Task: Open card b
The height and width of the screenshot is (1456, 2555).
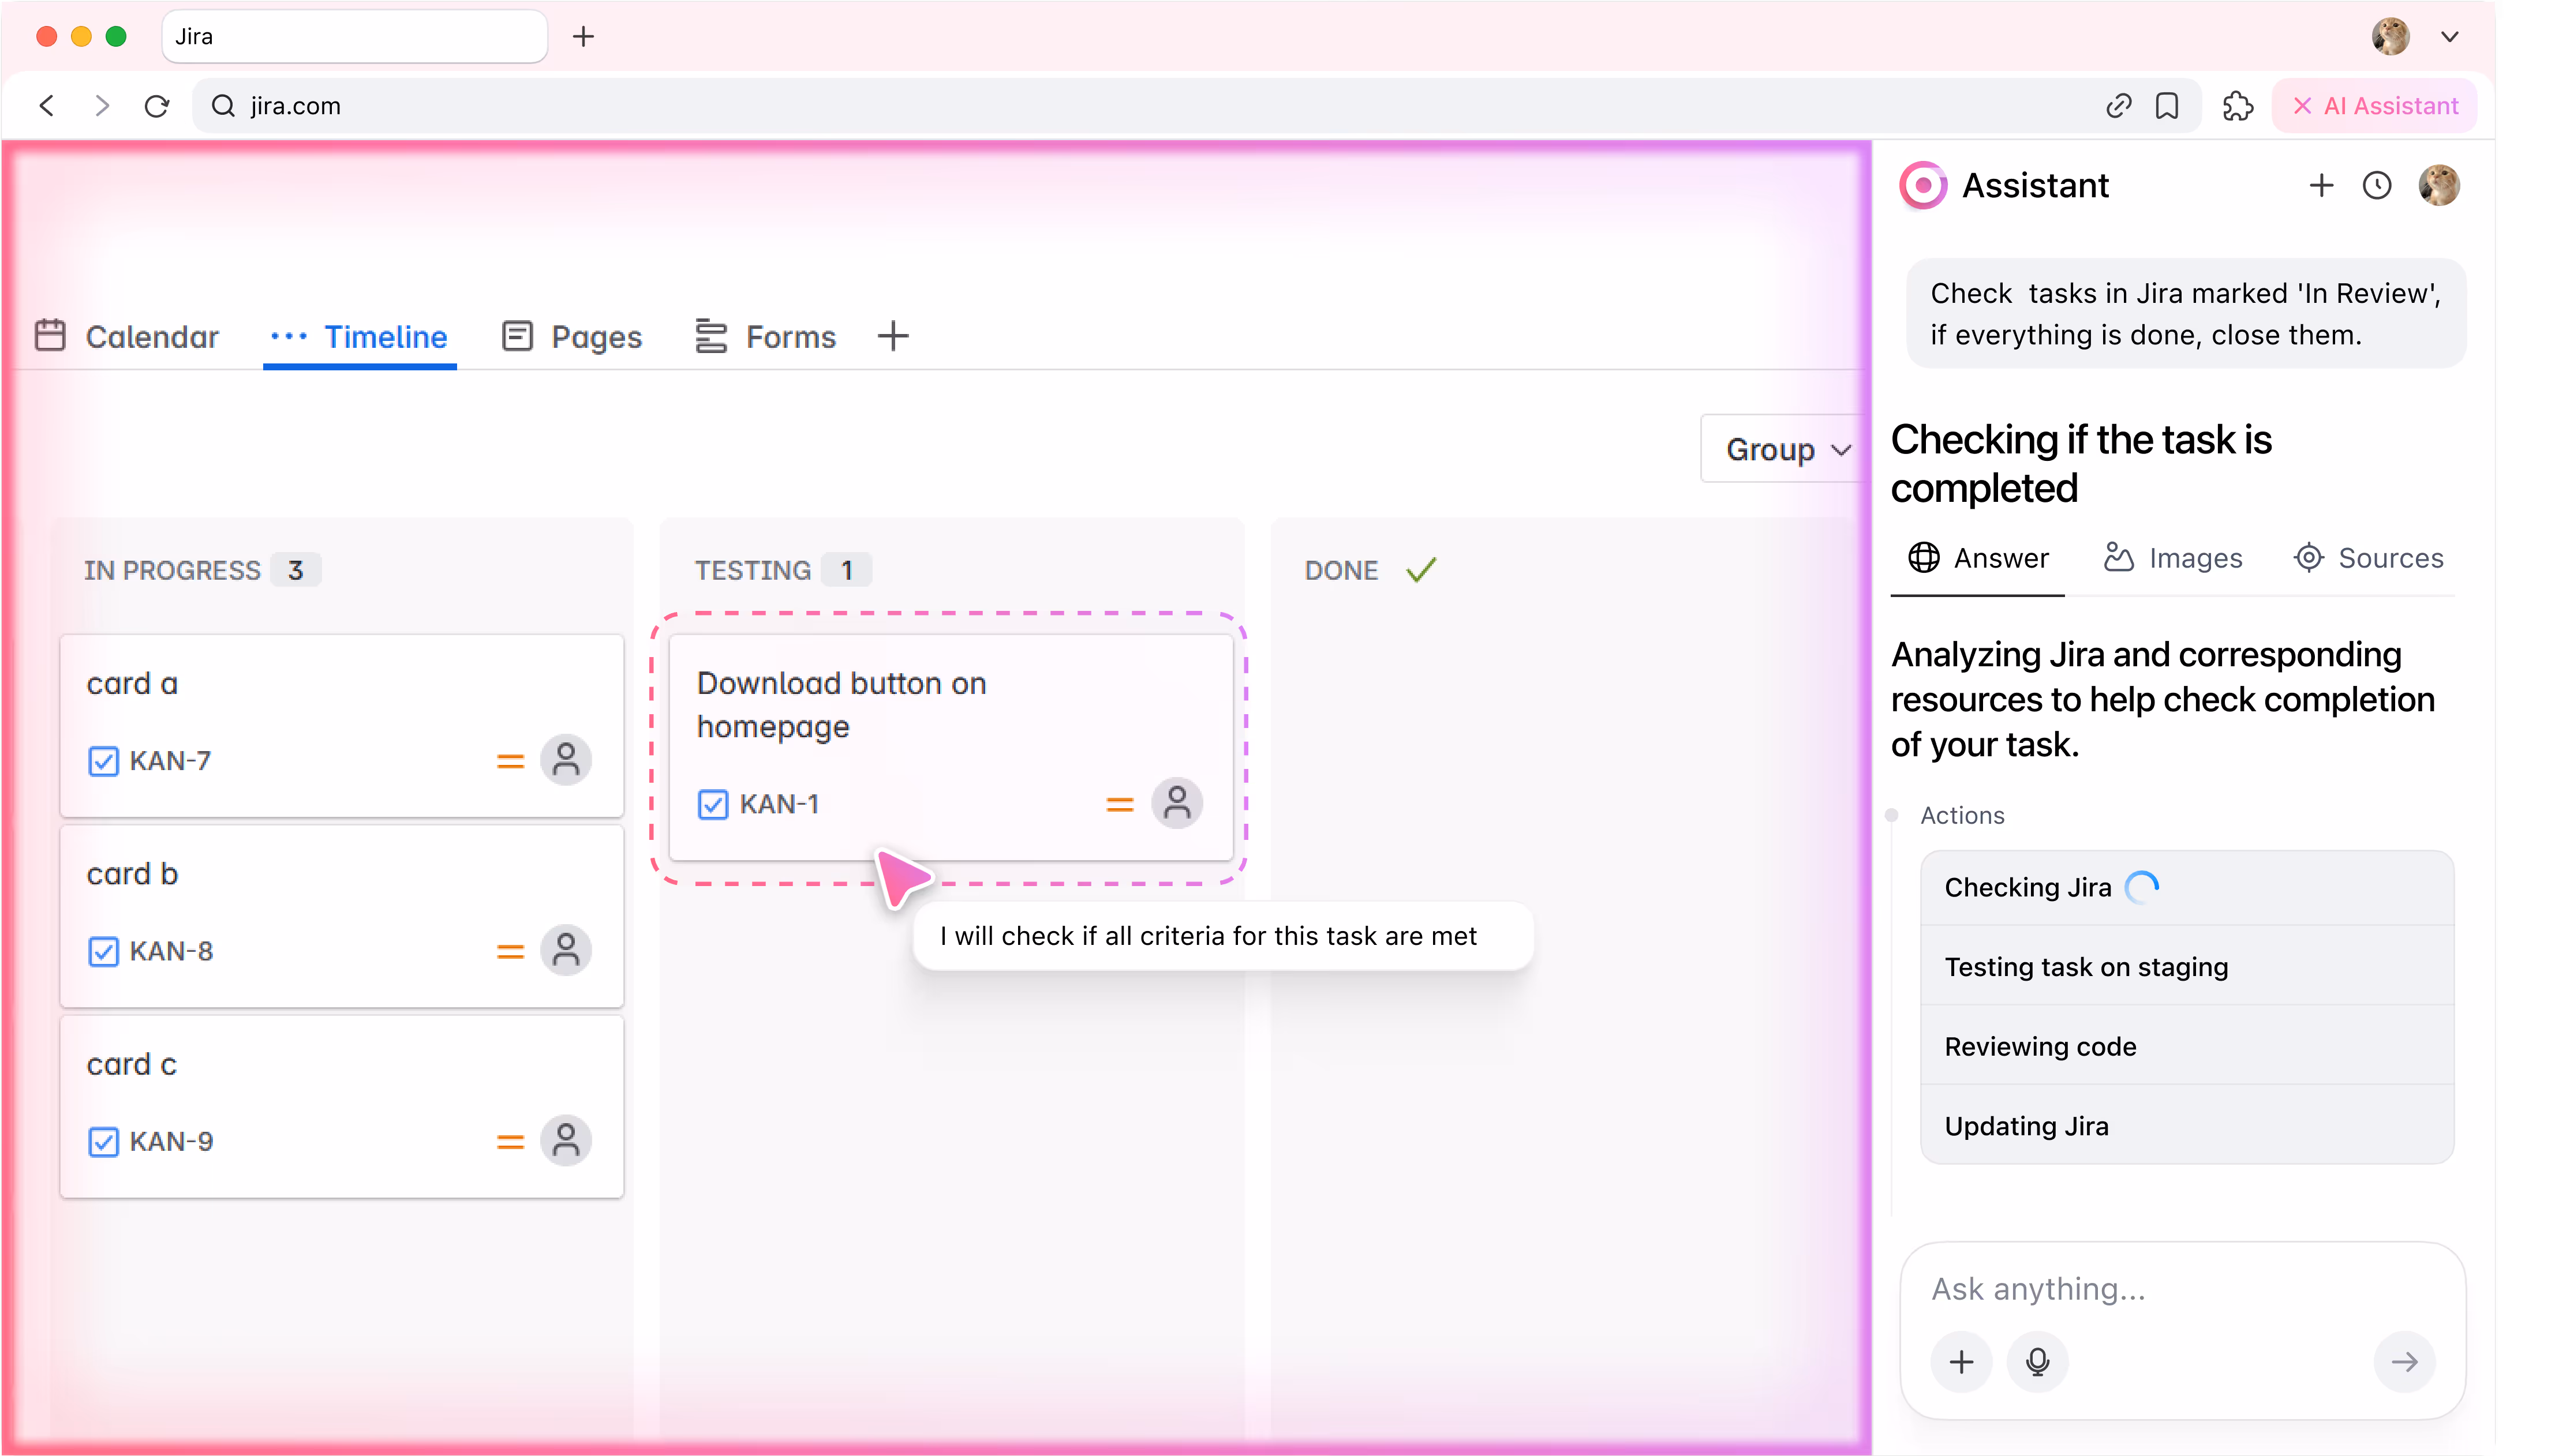Action: (x=341, y=915)
